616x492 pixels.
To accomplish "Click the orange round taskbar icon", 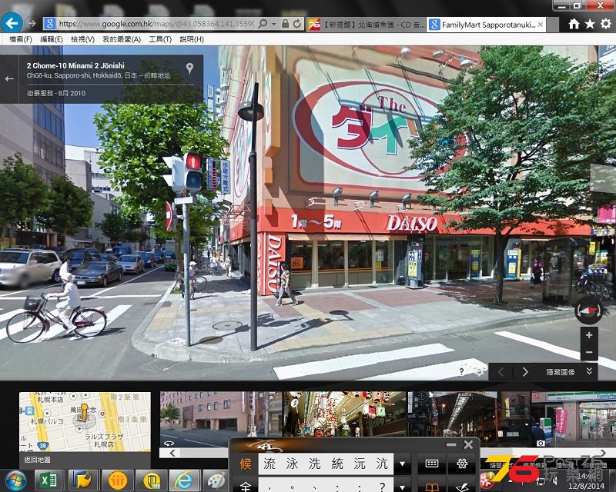I will point(117,480).
